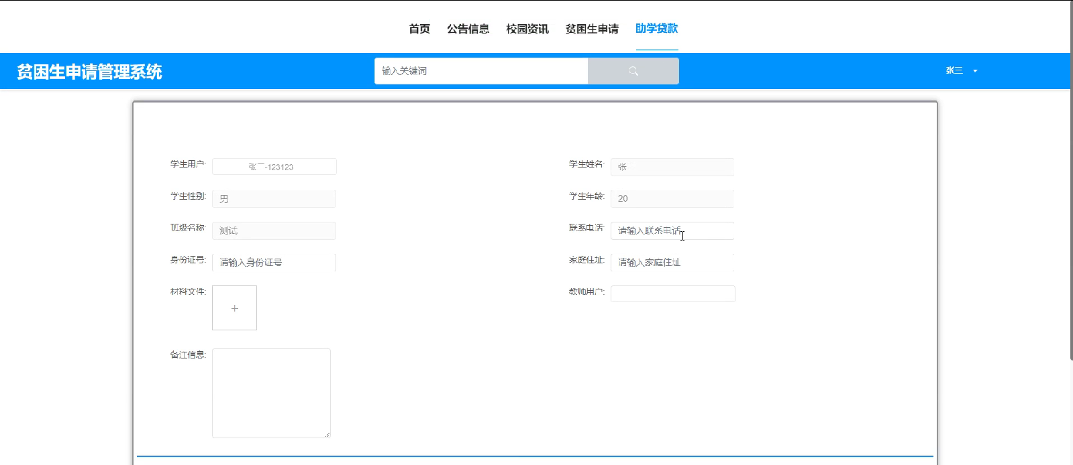Click the 联系电话 input field
The image size is (1073, 465).
pyautogui.click(x=672, y=230)
